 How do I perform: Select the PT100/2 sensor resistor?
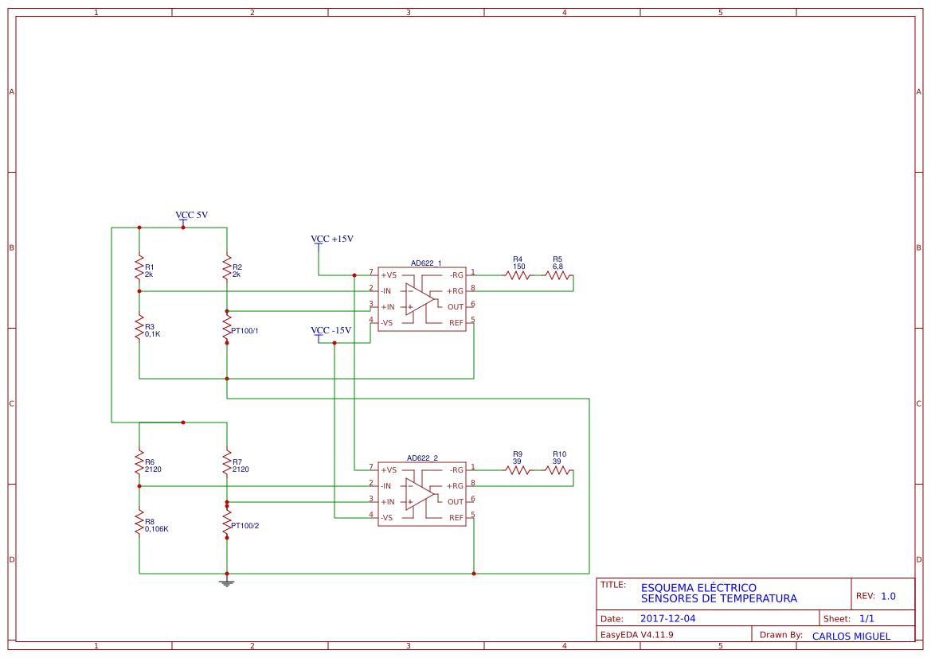[x=227, y=522]
